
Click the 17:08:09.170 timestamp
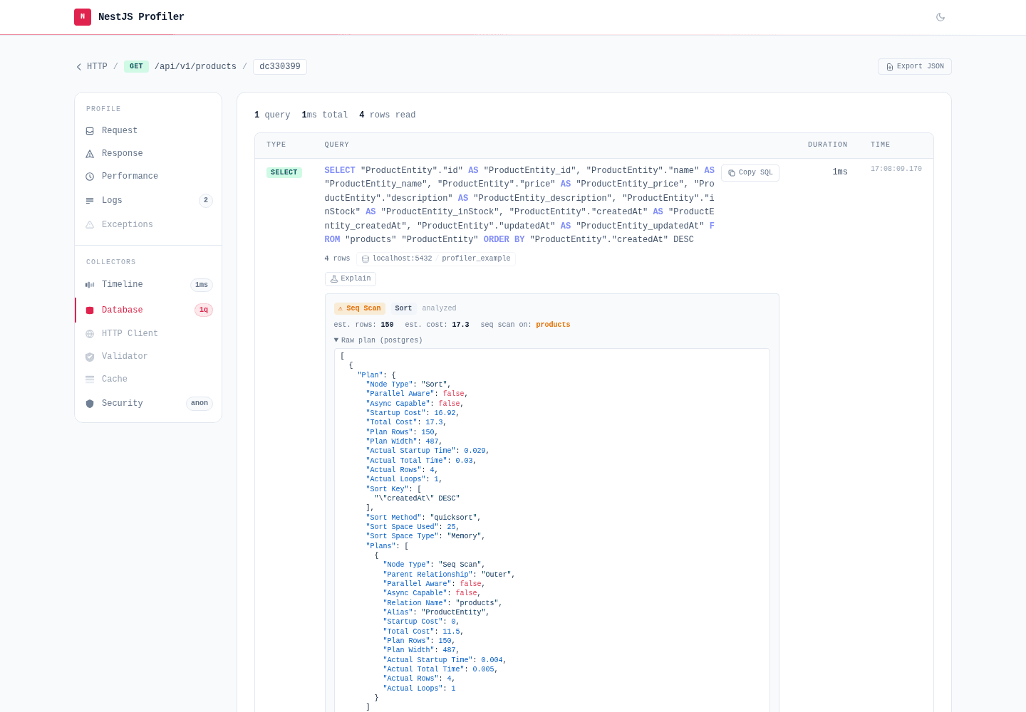[896, 169]
